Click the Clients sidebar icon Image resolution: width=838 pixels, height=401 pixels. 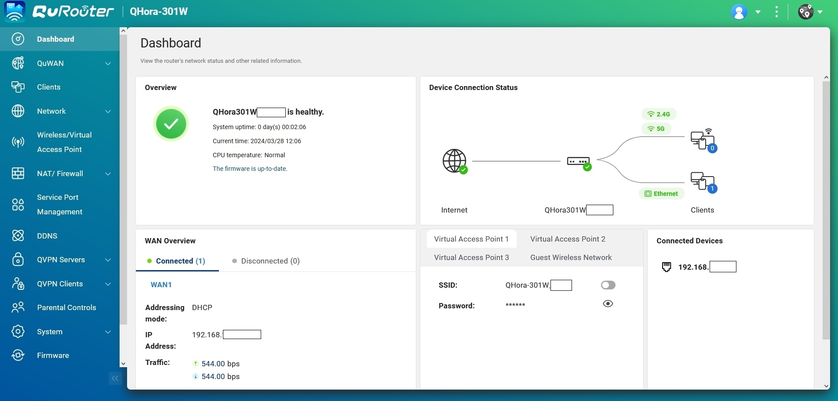[x=18, y=87]
